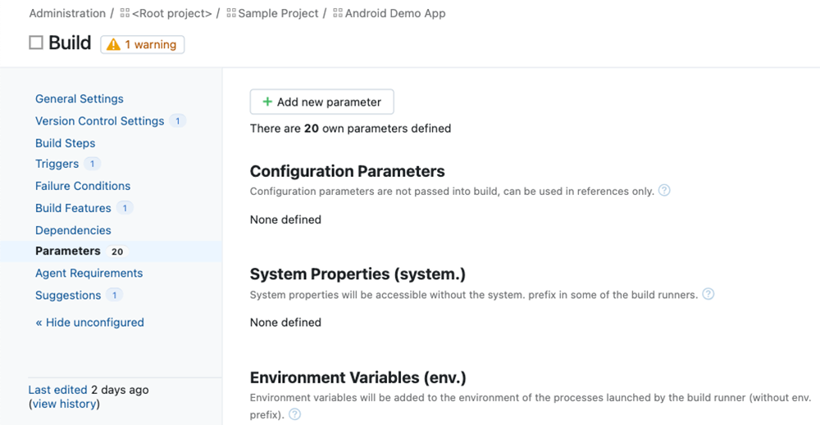Open General Settings in sidebar

[79, 98]
